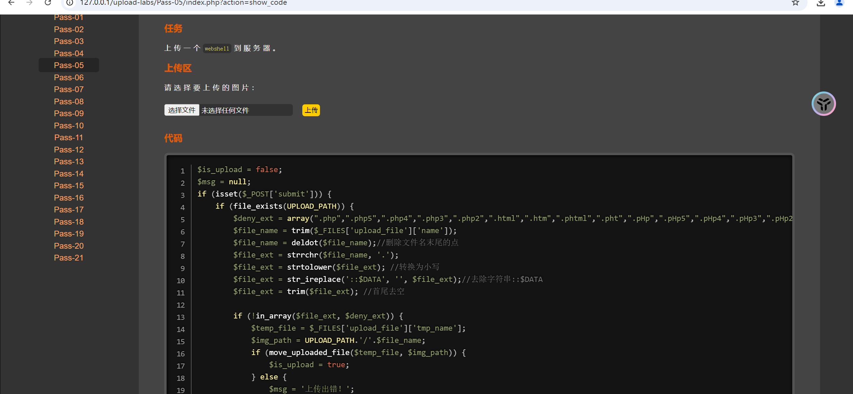Open browser downloads icon
Viewport: 853px width, 394px height.
click(x=821, y=3)
